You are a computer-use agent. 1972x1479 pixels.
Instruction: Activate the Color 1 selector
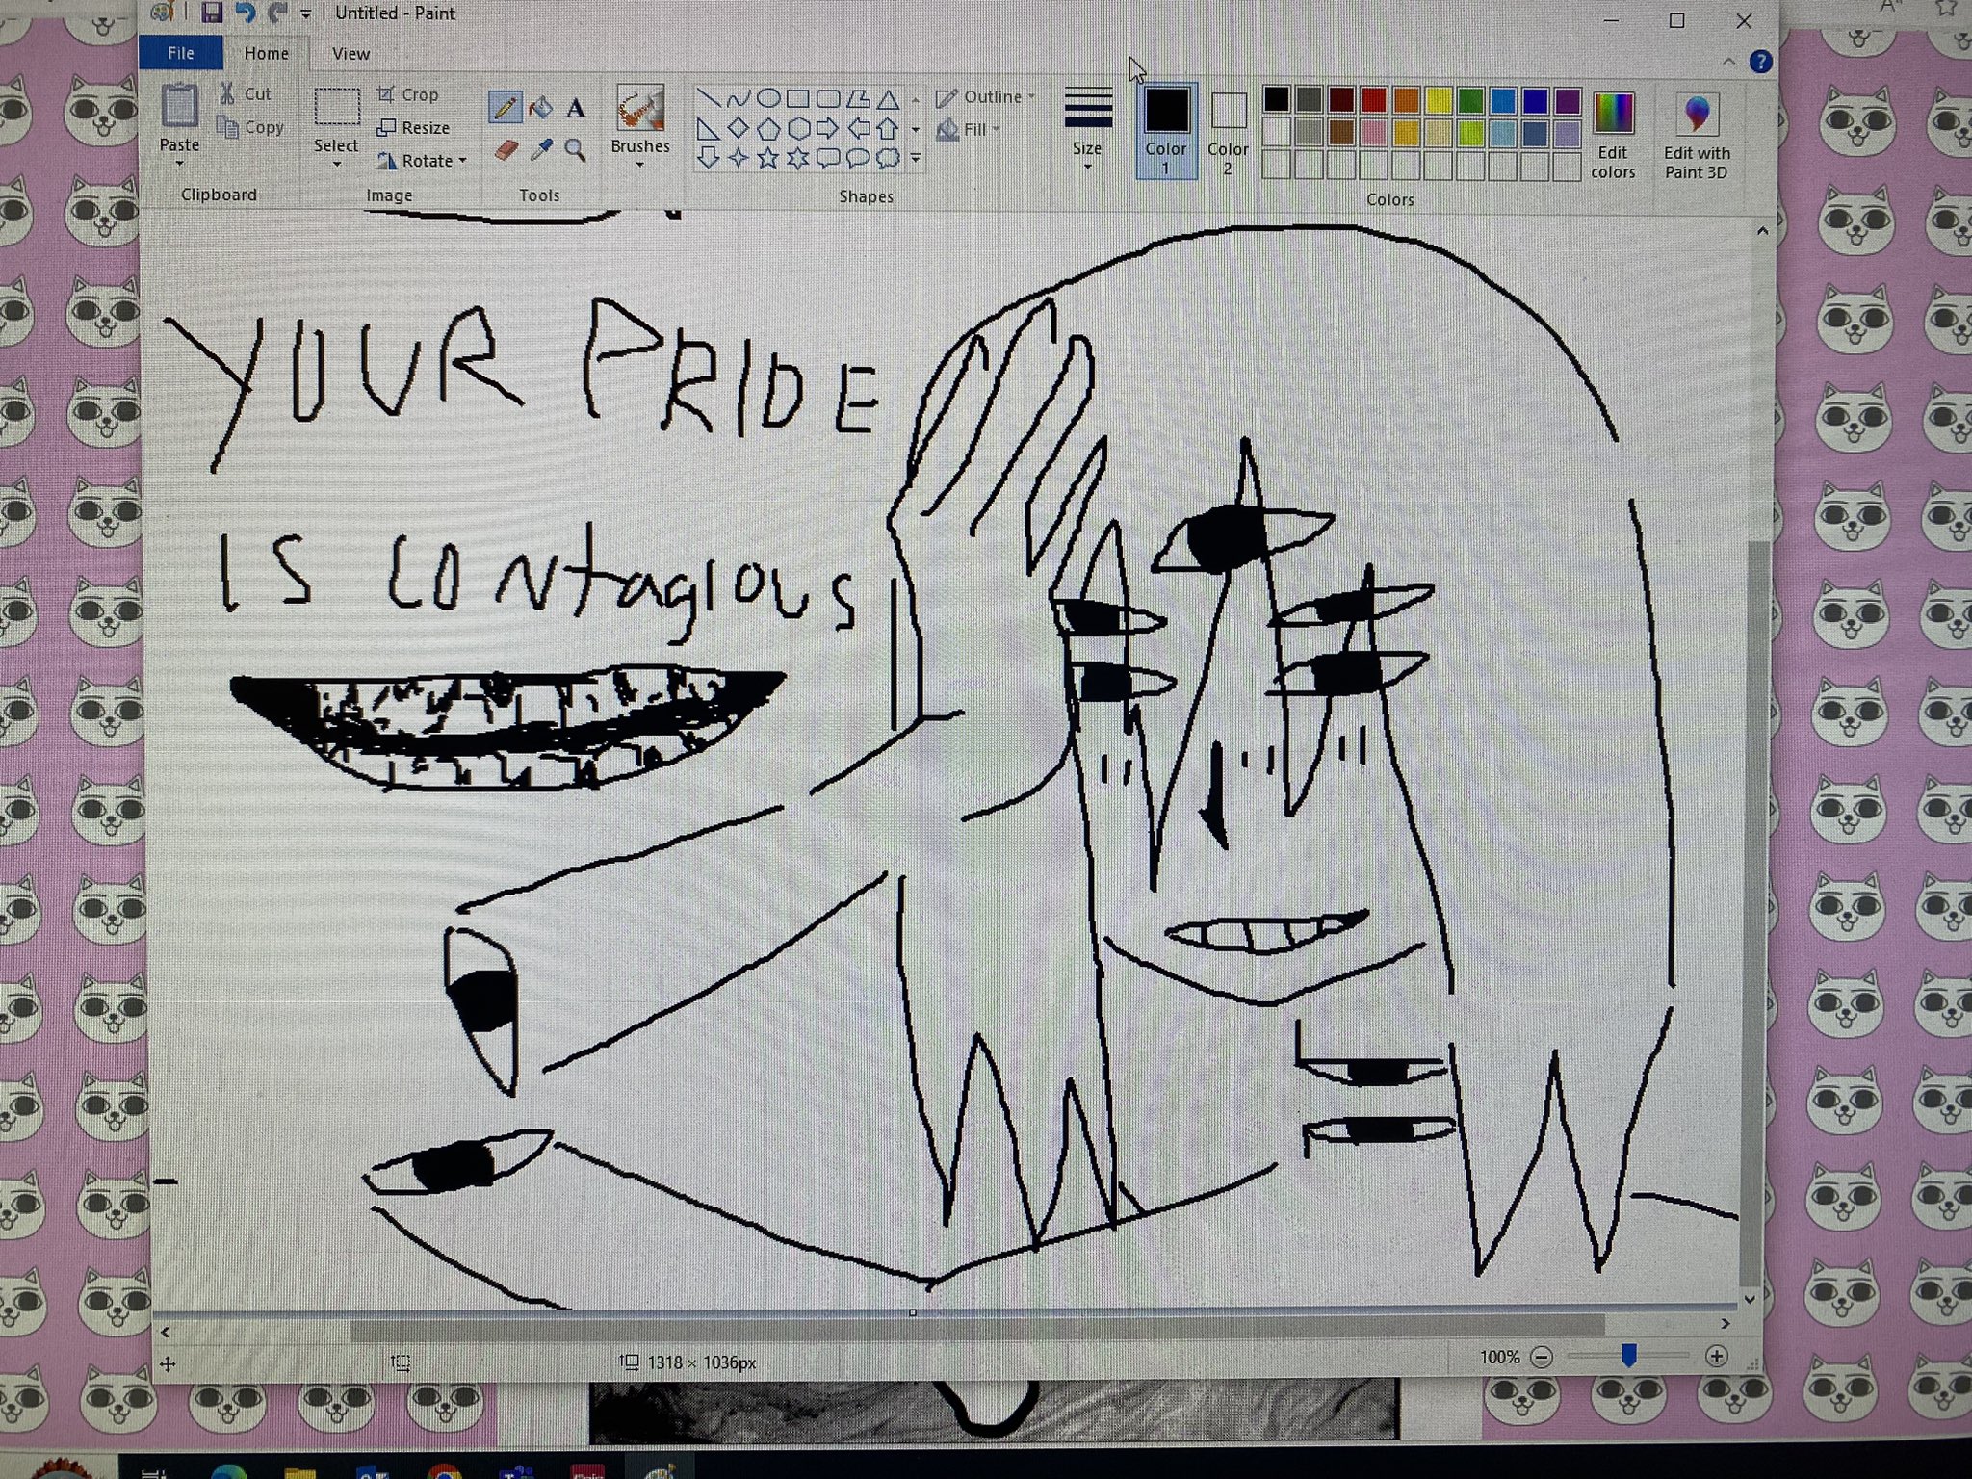1166,130
